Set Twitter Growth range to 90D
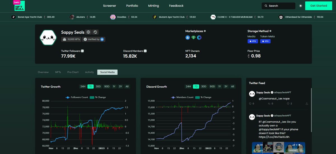This screenshot has width=336, height=154. point(107,87)
